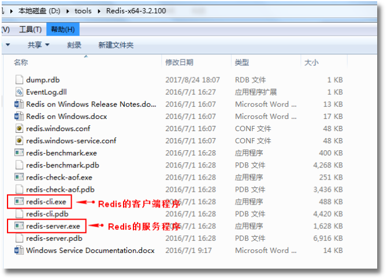Click date 2017/8/24 18:07 of dump.rdb

click(192, 80)
